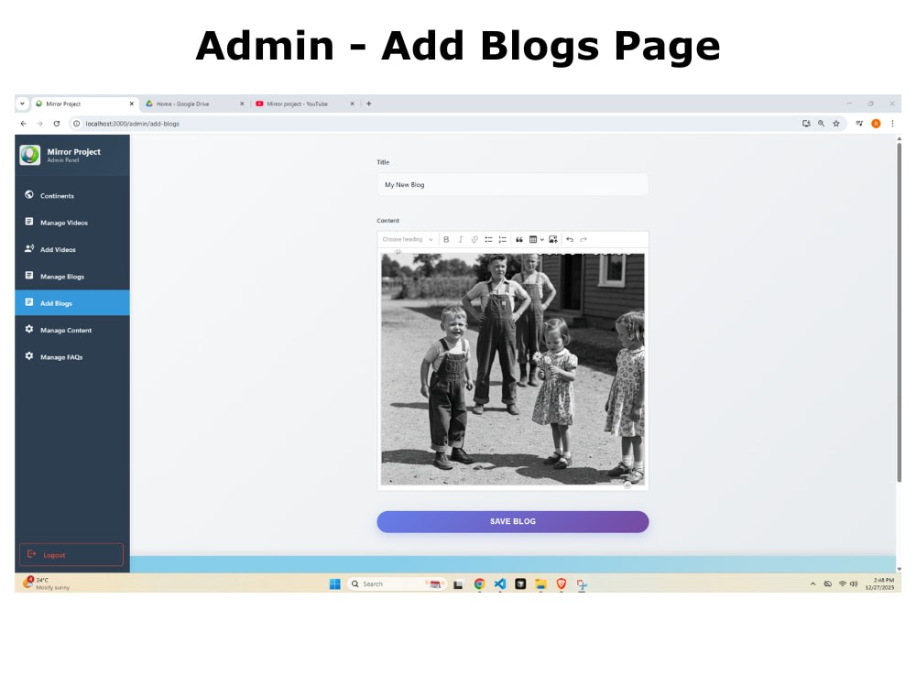Image resolution: width=916 pixels, height=687 pixels.
Task: Focus the Title input field
Action: pos(512,185)
